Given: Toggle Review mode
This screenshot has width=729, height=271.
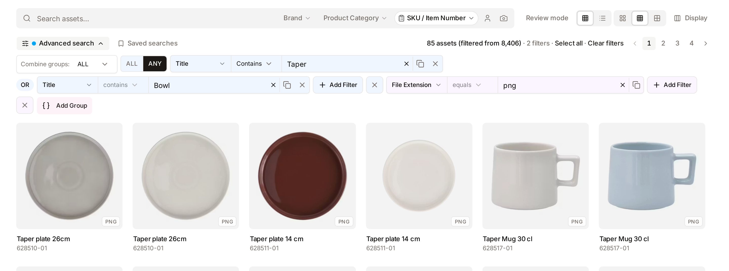Looking at the screenshot, I should click(x=547, y=18).
